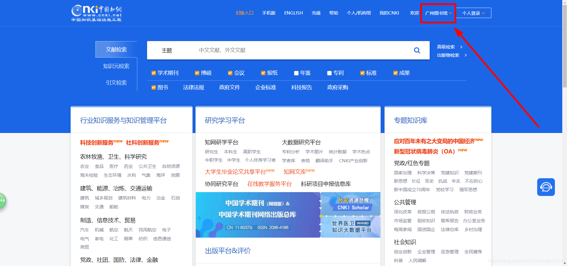
Task: Click the 世界医卫知识大数据平台 banner
Action: pyautogui.click(x=351, y=227)
